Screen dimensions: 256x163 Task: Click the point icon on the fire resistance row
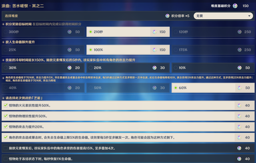click(x=239, y=105)
